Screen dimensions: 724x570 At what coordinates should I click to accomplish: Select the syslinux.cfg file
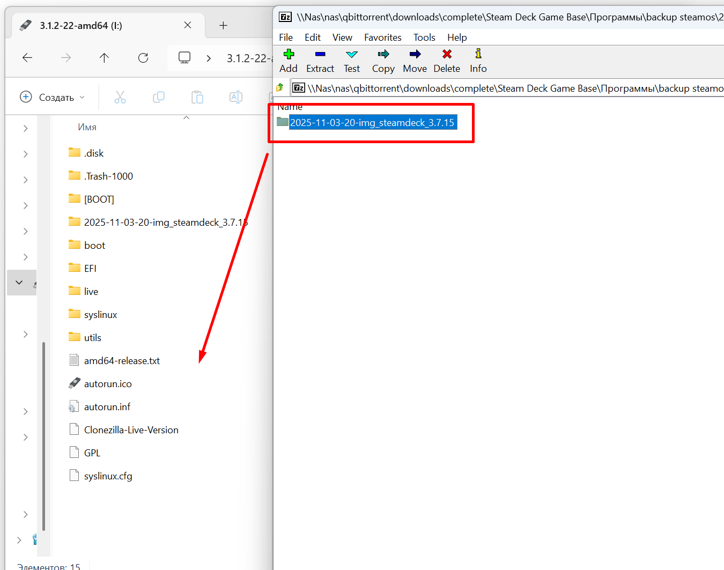click(x=108, y=476)
